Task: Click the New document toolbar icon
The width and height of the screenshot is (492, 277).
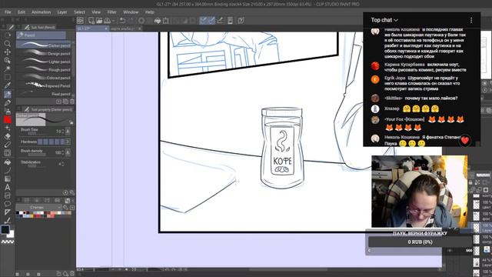Action: 91,21
